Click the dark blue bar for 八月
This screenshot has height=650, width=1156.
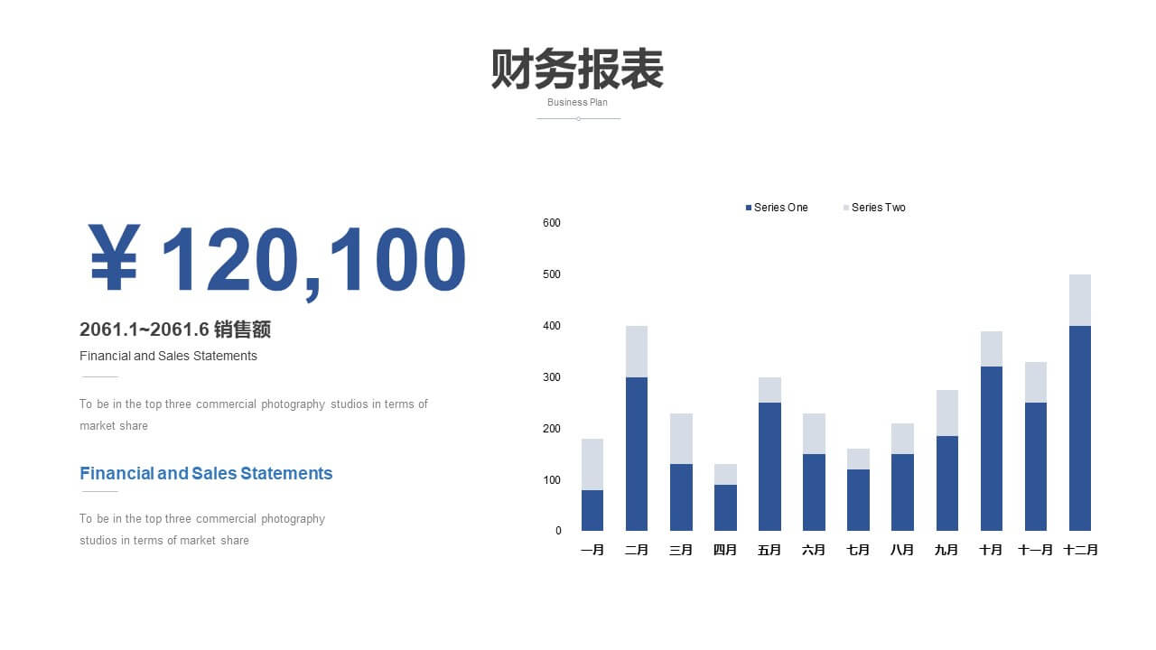pos(902,492)
